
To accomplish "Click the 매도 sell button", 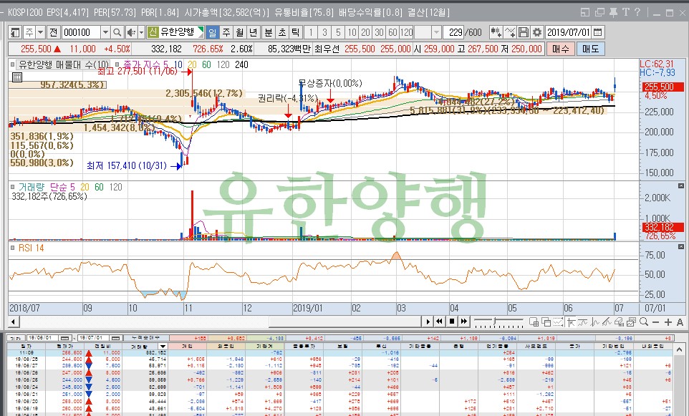I will pos(591,49).
